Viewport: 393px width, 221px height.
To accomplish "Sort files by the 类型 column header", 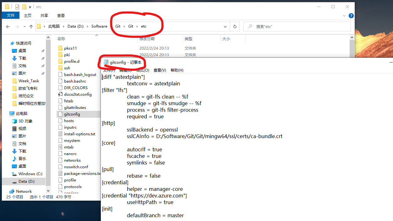I will (188, 39).
